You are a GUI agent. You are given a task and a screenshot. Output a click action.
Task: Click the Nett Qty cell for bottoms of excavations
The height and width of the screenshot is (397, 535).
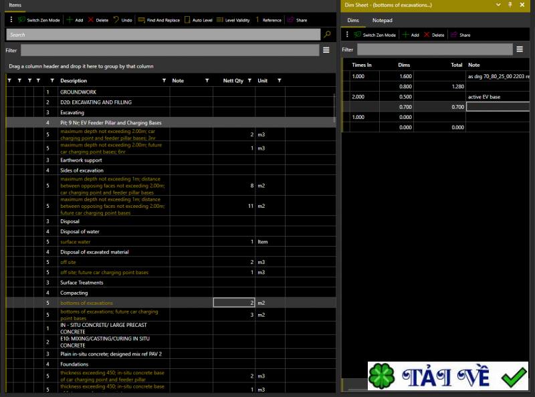click(233, 303)
